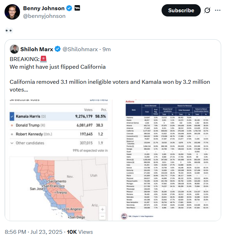Select the Robert Kennedy candidate marker
The height and width of the screenshot is (238, 225).
click(x=12, y=134)
